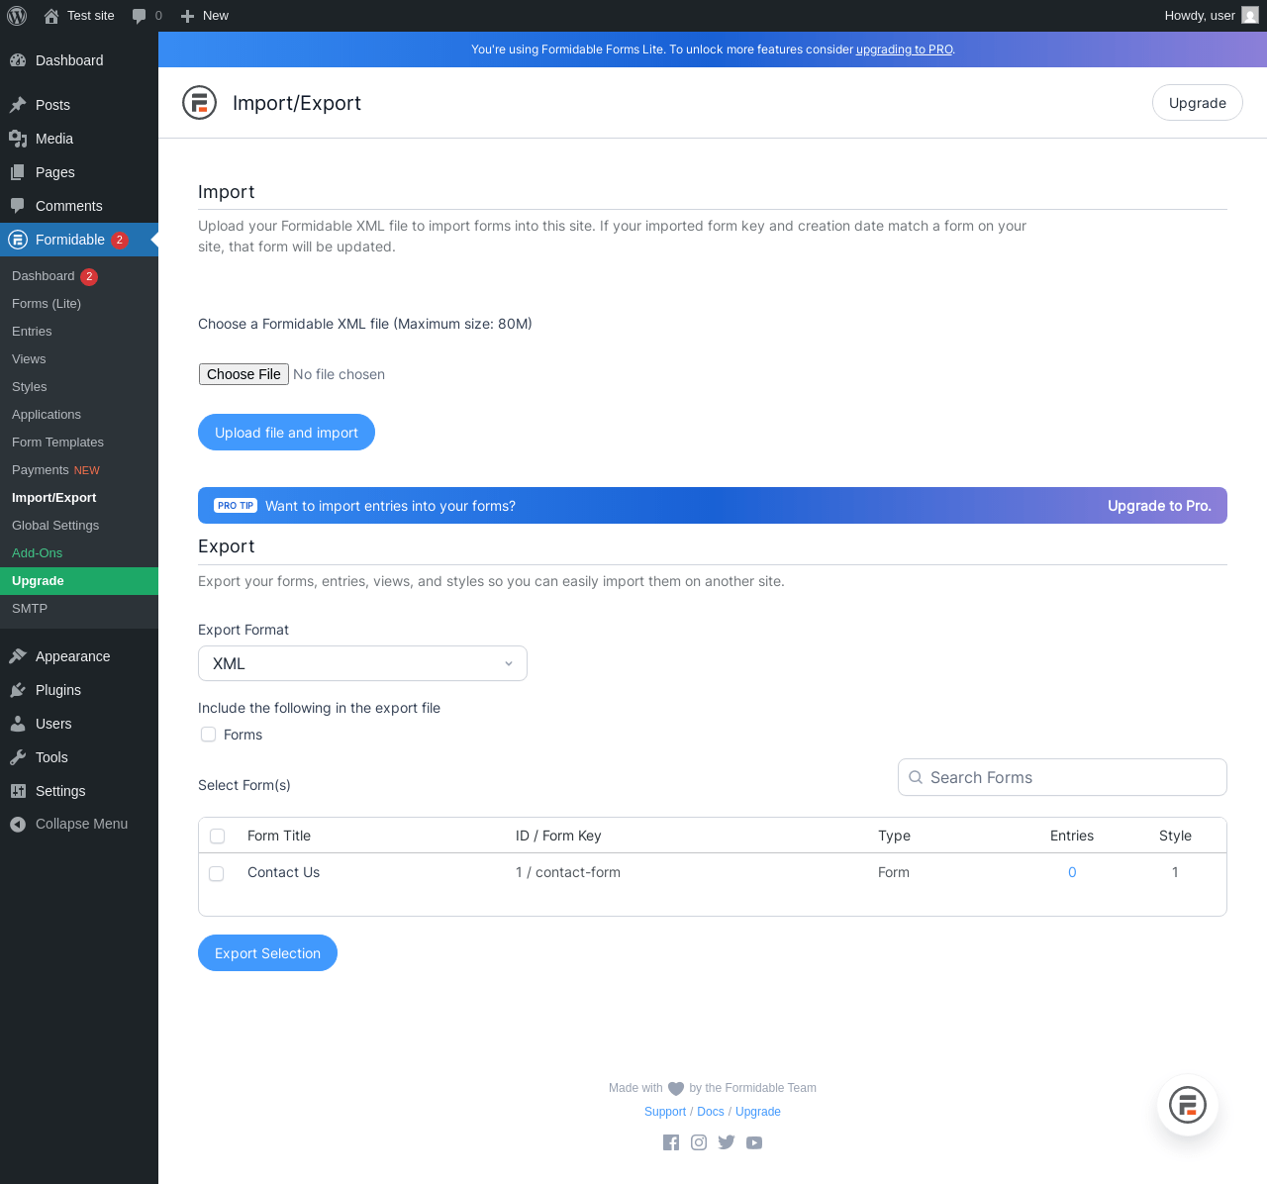The width and height of the screenshot is (1267, 1184).
Task: Click the Plugins plug icon
Action: (18, 690)
